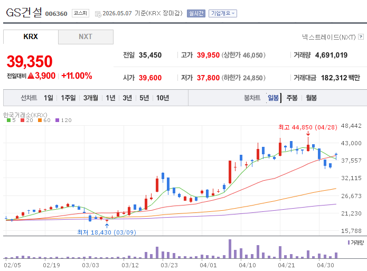Click the orange 60-day moving average swatch
This screenshot has height=271, width=367.
(x=40, y=120)
